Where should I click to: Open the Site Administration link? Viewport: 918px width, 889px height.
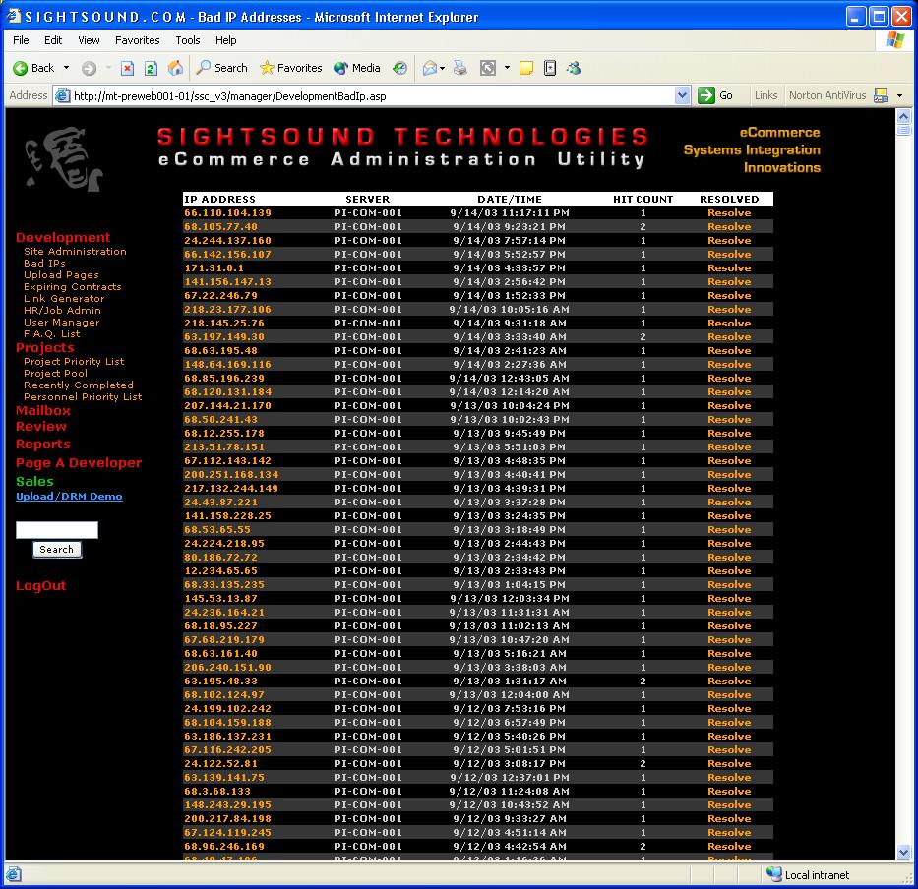75,251
